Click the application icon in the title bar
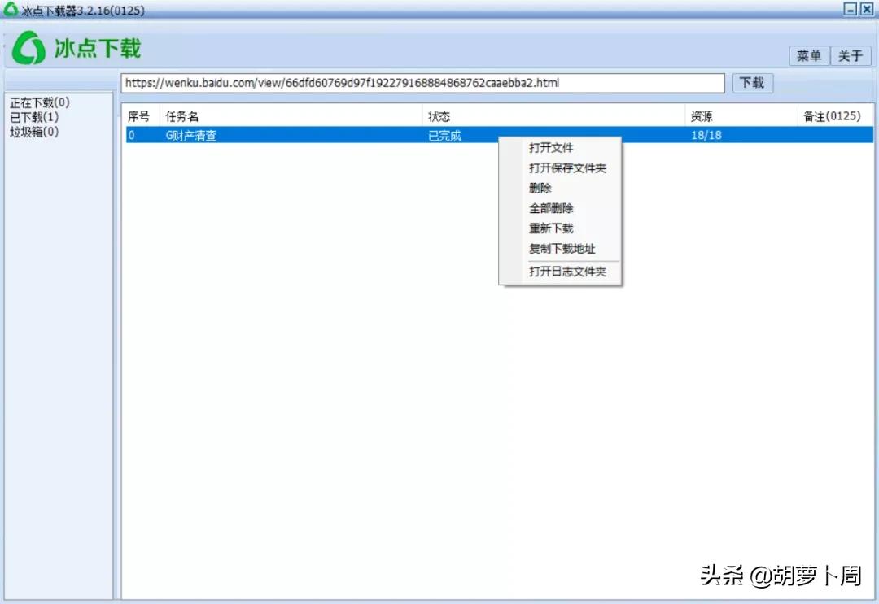Screen dimensions: 879x604 (10, 9)
